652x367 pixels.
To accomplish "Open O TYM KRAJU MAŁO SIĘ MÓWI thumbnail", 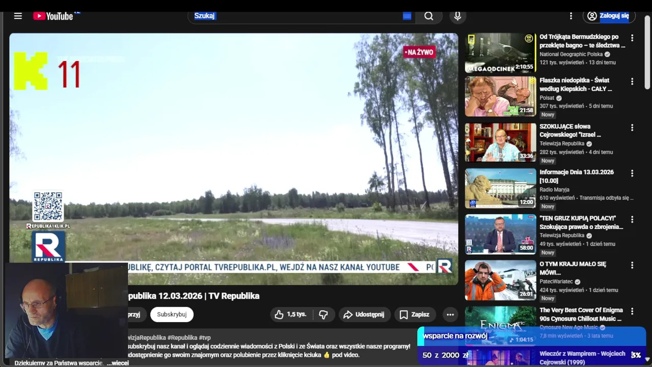I will (500, 280).
